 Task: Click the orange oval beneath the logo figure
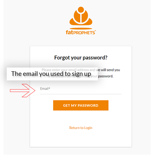pos(81,29)
